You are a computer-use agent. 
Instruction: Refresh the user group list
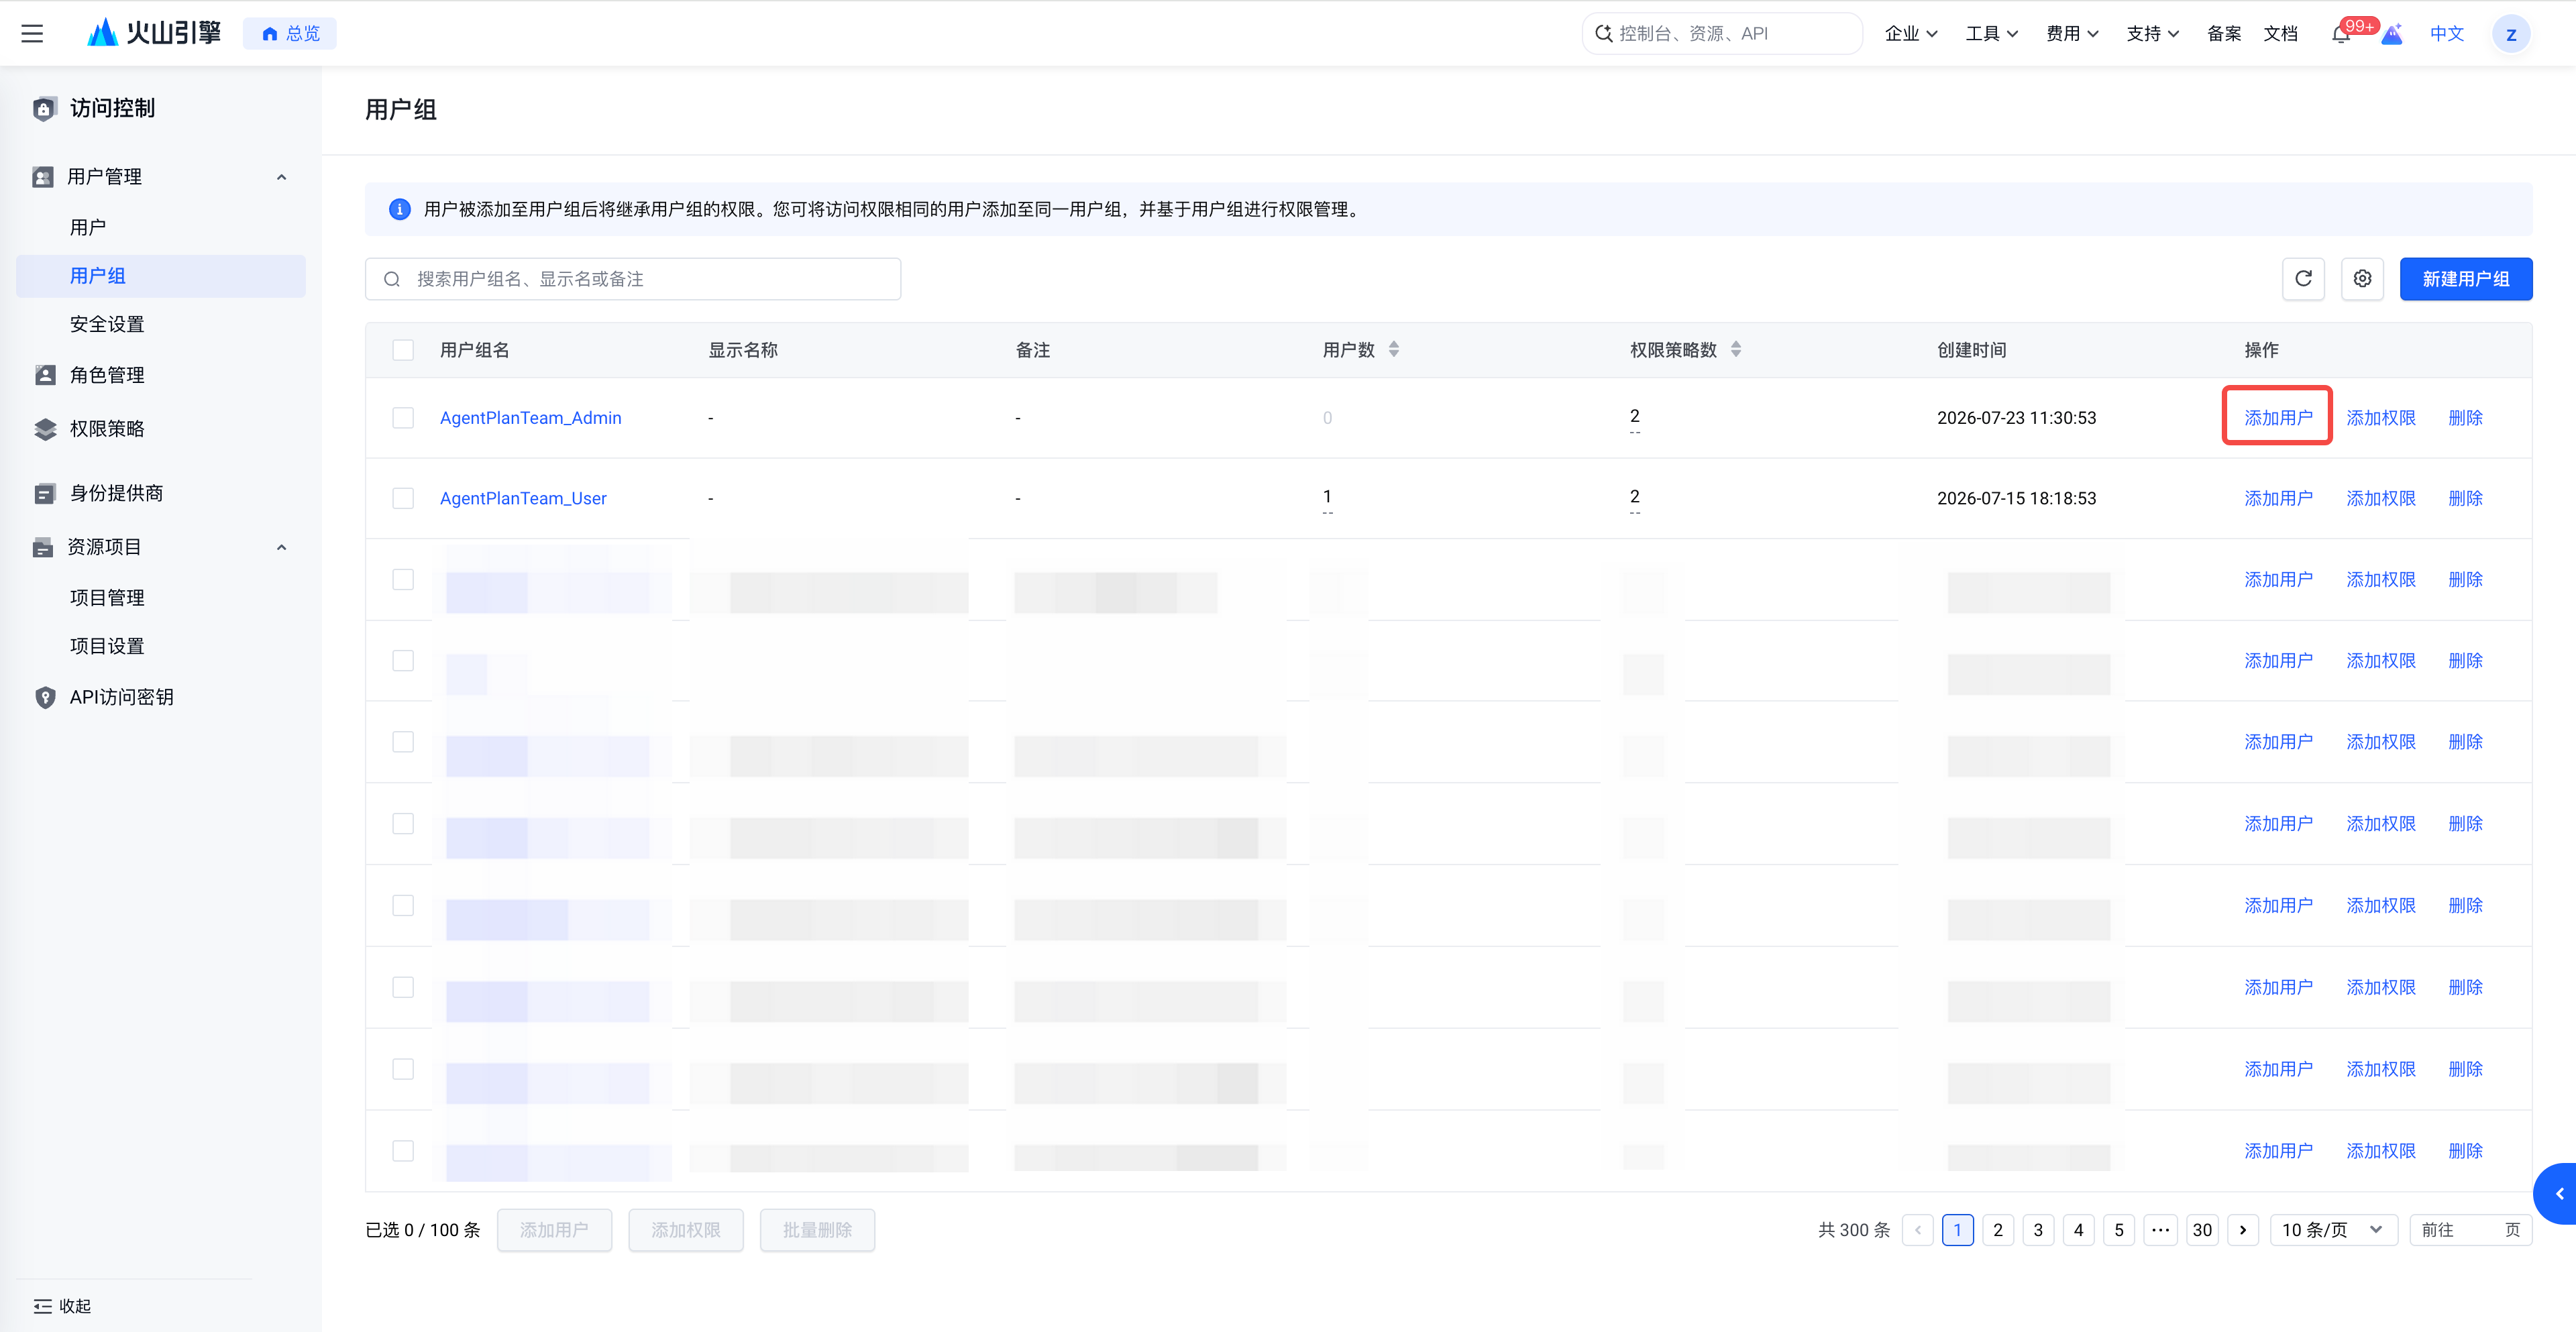[x=2303, y=279]
